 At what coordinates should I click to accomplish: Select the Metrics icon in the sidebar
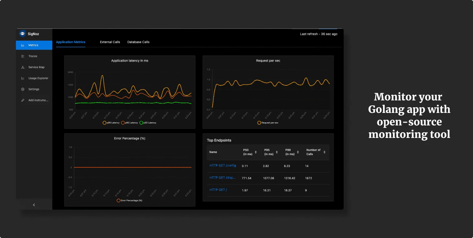(22, 45)
